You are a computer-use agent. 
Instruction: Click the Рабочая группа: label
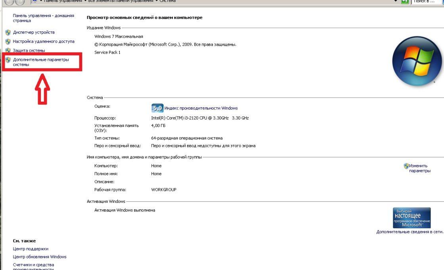[x=110, y=190]
